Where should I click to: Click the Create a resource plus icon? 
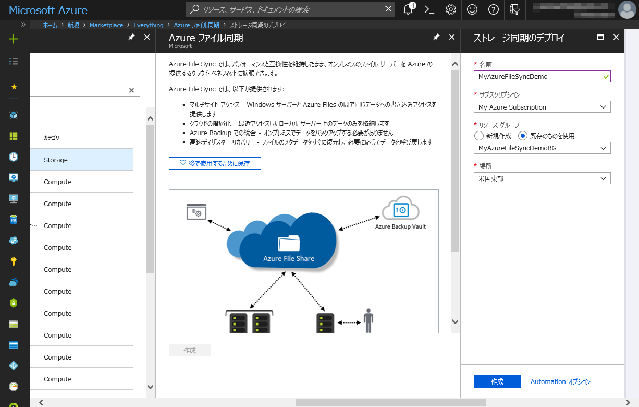click(14, 39)
